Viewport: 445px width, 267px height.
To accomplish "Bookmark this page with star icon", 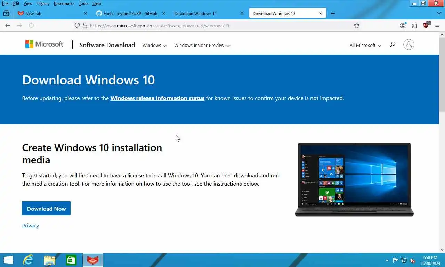I will tap(357, 25).
